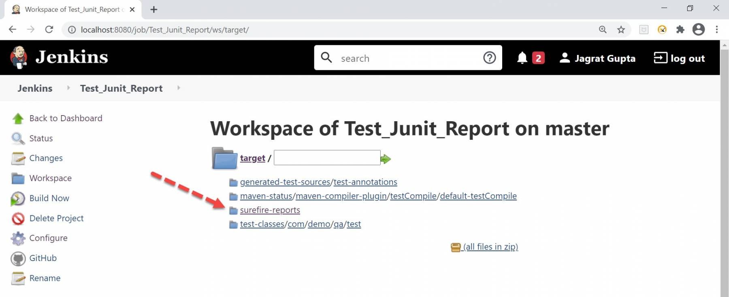Screen dimensions: 729x297
Task: Open the search help question-mark icon
Action: (x=489, y=58)
